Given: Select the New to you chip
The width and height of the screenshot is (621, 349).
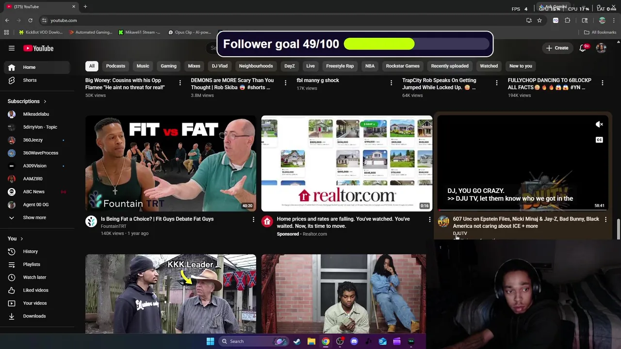Looking at the screenshot, I should (521, 66).
